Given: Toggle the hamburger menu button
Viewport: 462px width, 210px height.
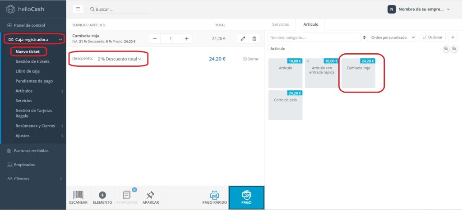Looking at the screenshot, I should tap(78, 9).
